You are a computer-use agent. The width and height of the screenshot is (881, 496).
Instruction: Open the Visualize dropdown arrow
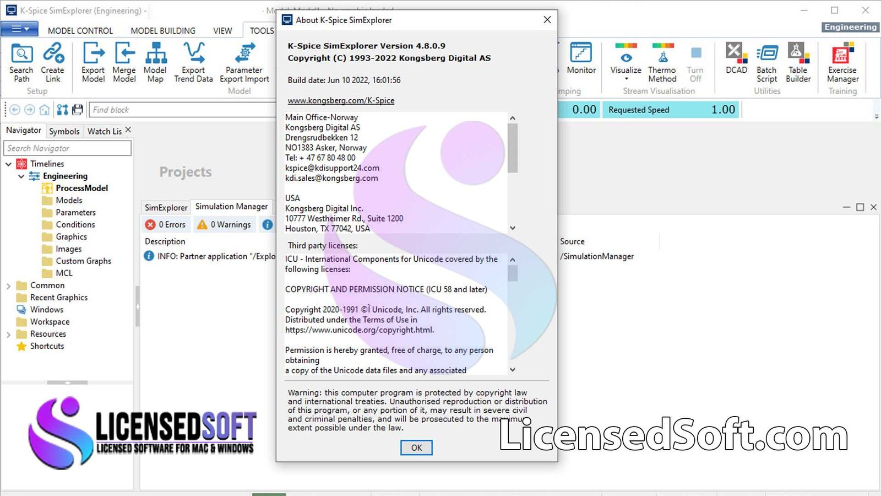pyautogui.click(x=626, y=79)
